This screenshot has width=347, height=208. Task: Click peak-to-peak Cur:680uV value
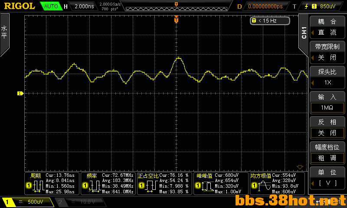pos(226,175)
